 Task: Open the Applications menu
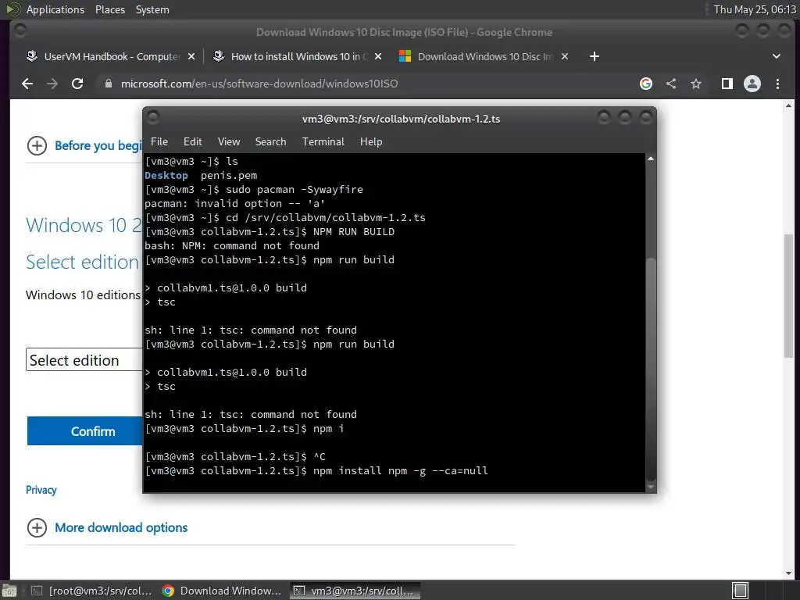tap(55, 9)
